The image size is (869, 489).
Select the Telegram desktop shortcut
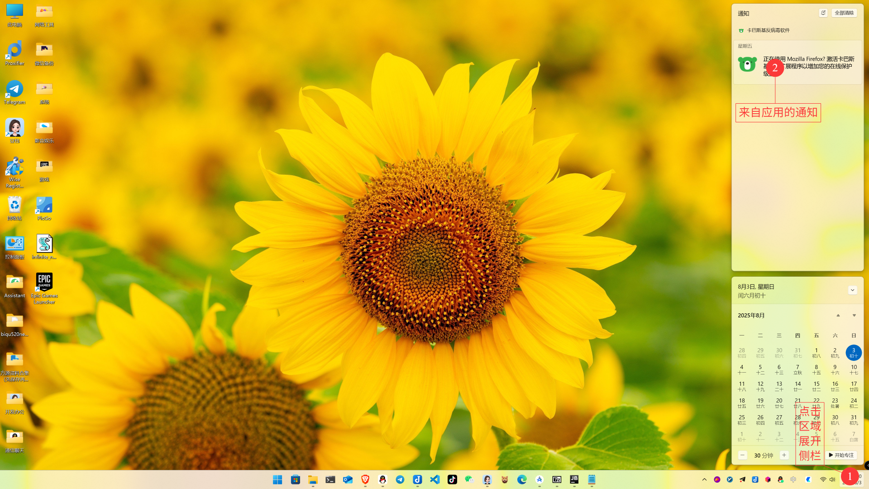click(14, 92)
